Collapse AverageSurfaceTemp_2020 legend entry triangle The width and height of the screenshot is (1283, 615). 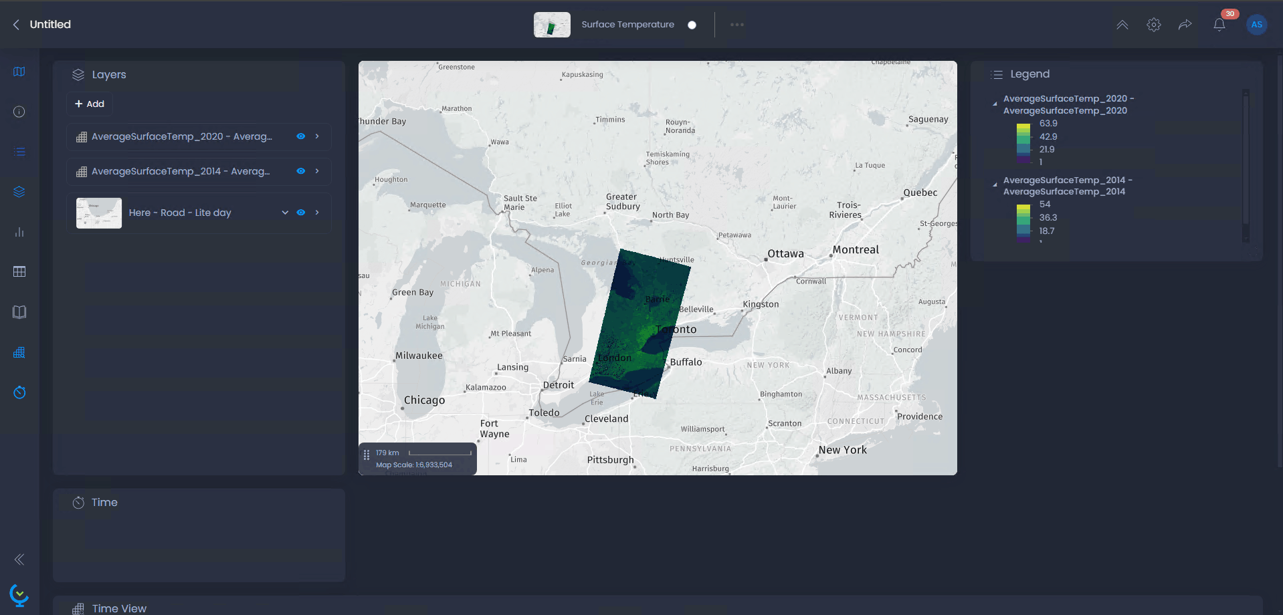coord(995,104)
